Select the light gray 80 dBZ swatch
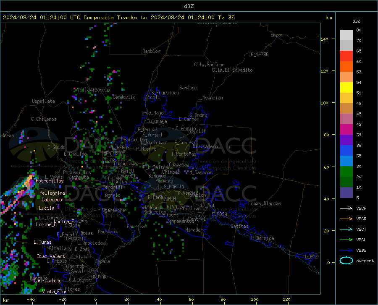The image size is (378, 305). point(346,35)
